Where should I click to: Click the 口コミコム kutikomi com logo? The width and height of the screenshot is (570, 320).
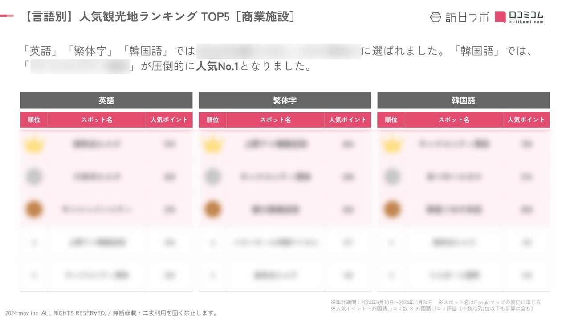tap(520, 17)
